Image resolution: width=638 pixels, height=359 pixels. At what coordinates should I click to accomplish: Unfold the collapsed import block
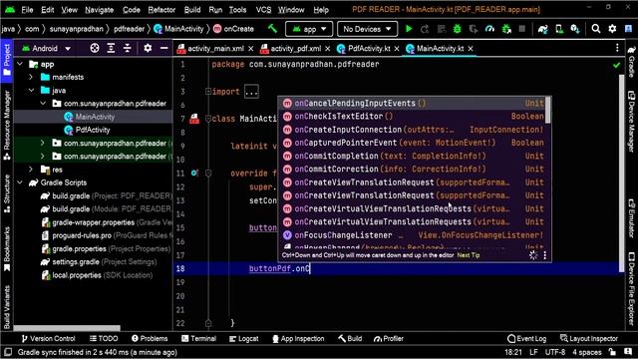pyautogui.click(x=251, y=92)
